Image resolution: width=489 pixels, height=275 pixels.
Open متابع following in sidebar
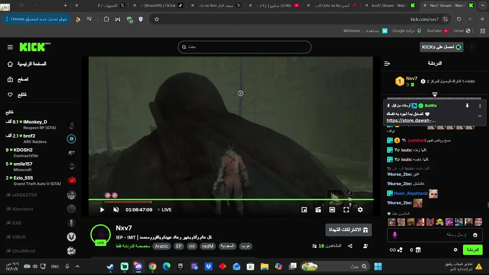pyautogui.click(x=17, y=95)
